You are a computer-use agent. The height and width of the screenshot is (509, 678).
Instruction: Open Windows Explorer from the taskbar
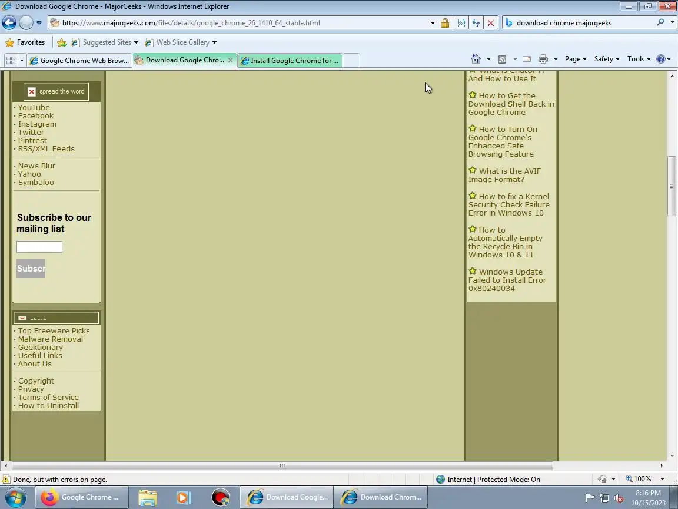coord(148,497)
